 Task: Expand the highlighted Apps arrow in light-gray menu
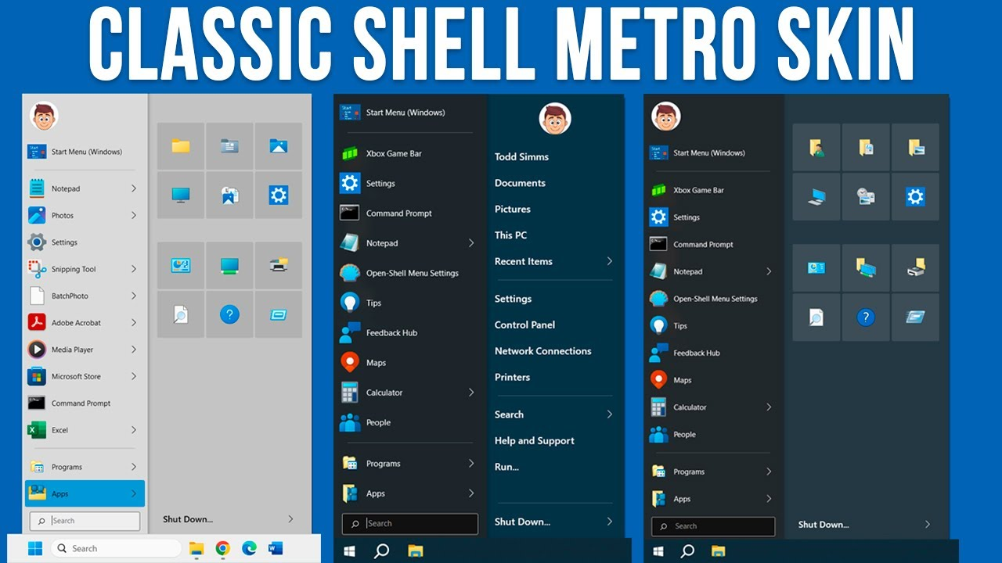tap(134, 493)
